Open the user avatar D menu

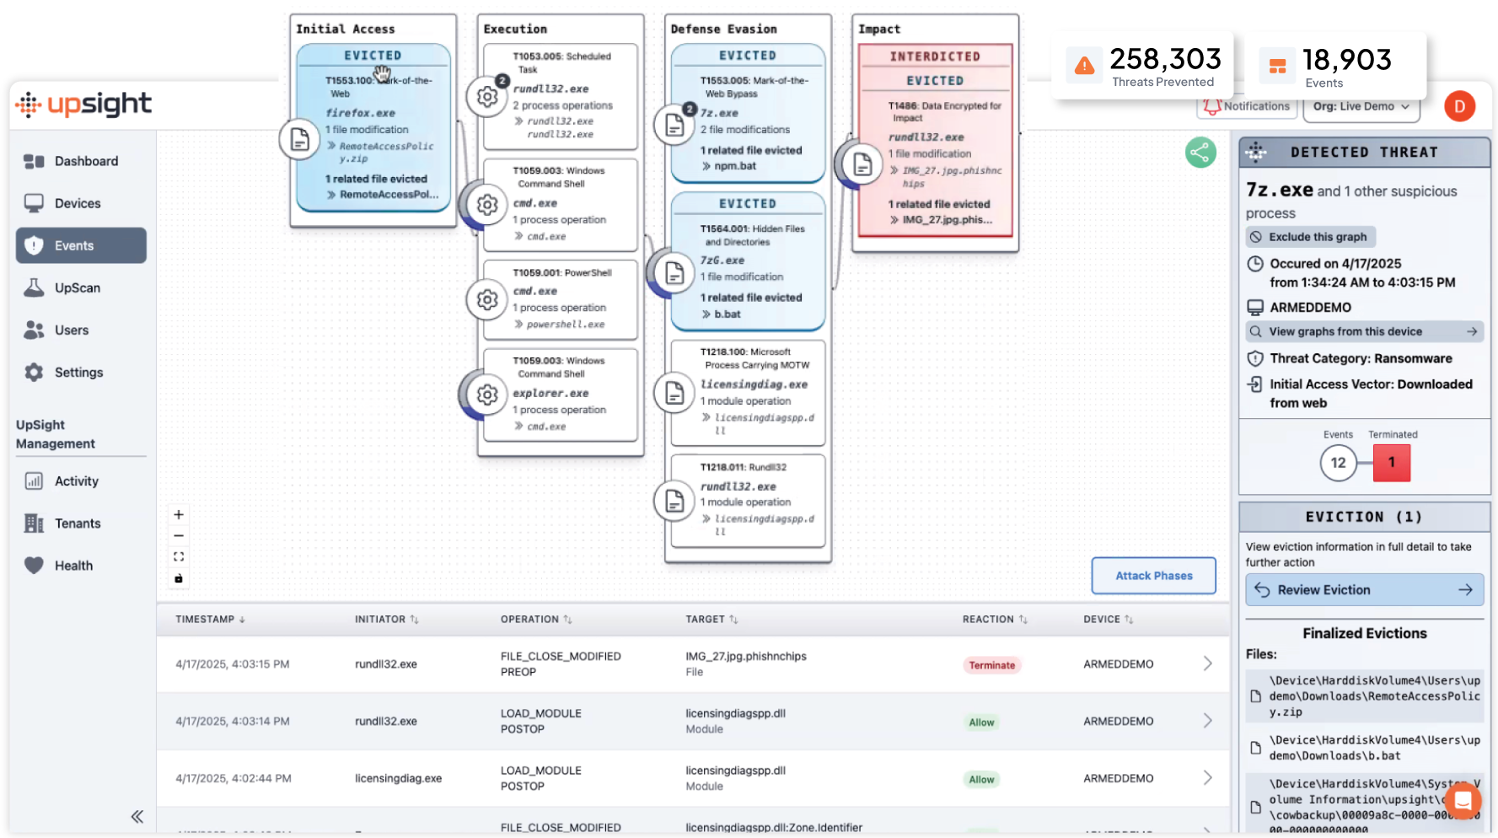[1459, 106]
